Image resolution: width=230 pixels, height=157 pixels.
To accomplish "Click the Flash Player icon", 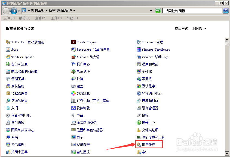I will [x=73, y=42].
